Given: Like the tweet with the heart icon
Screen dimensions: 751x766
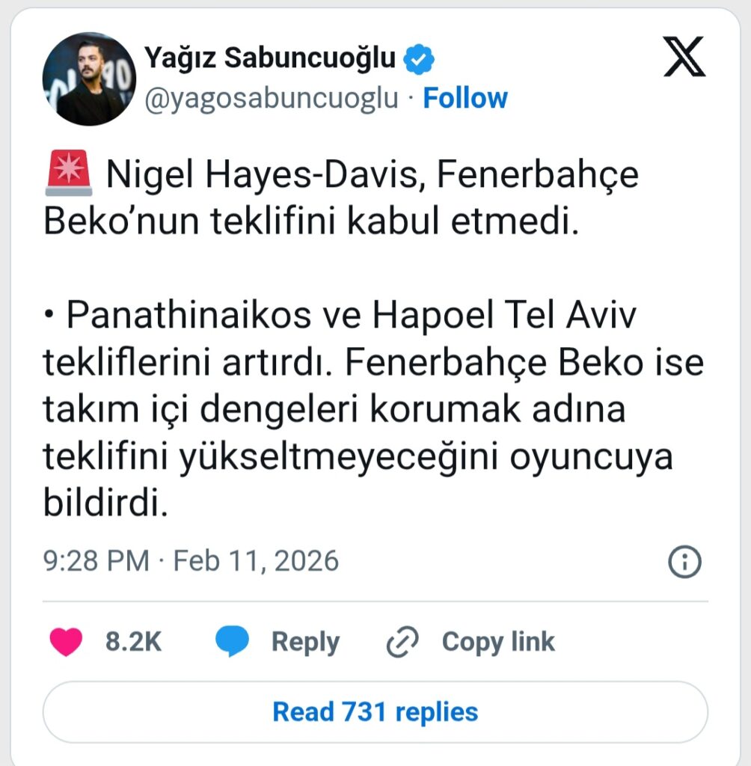Looking at the screenshot, I should [x=66, y=642].
